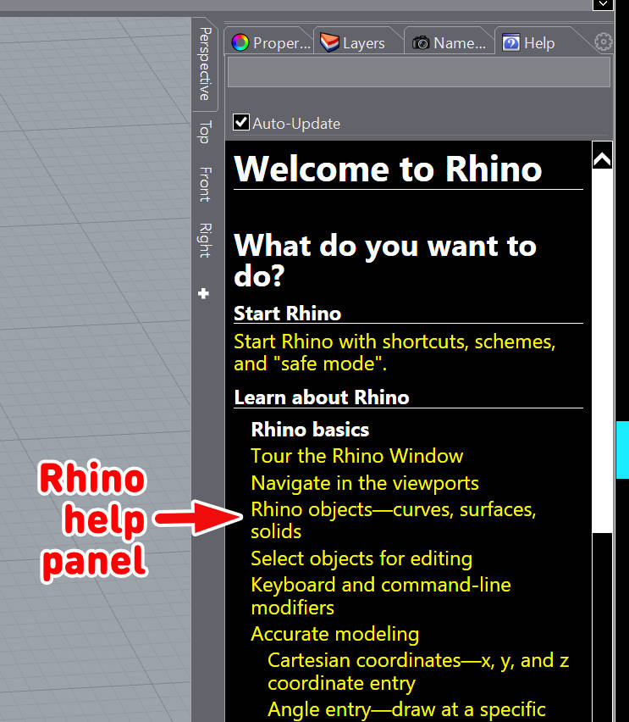
Task: Click the help search field below the tabs
Action: 419,71
